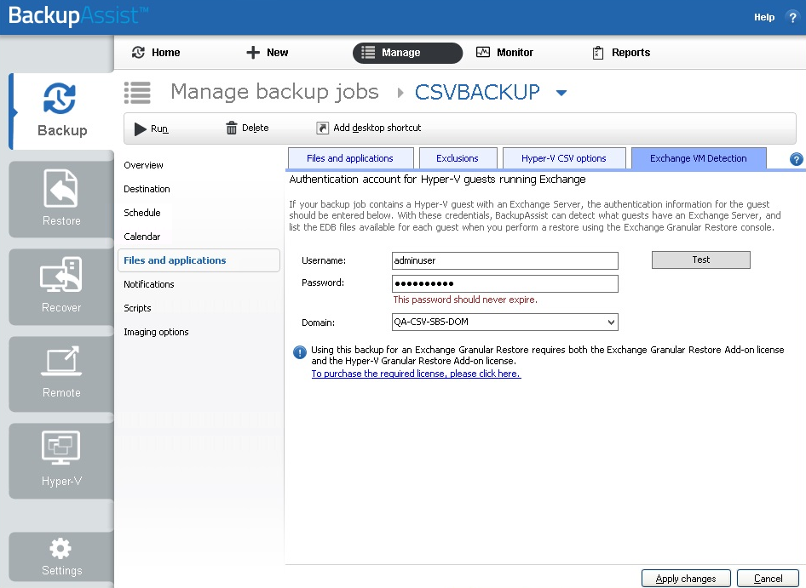The image size is (806, 588).
Task: Open the Remote sidebar section
Action: coord(61,370)
